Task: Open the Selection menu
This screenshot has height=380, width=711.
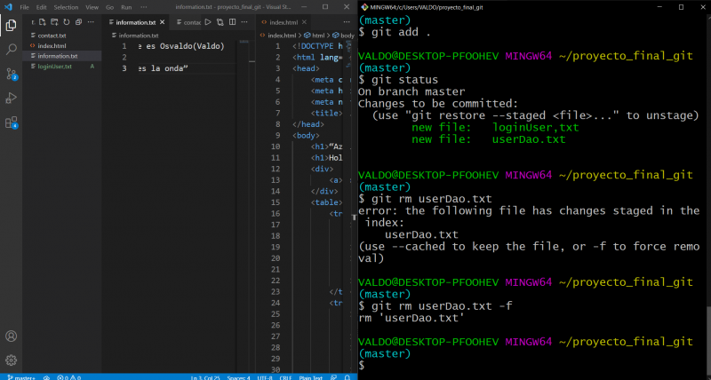Action: [x=66, y=6]
